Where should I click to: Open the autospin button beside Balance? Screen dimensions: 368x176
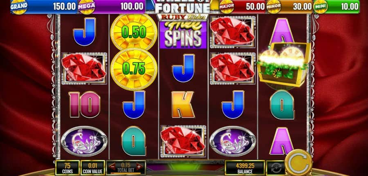click(x=276, y=168)
